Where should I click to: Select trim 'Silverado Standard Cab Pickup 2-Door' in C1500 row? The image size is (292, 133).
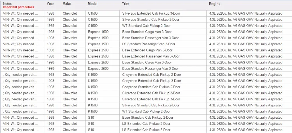coord(151,20)
